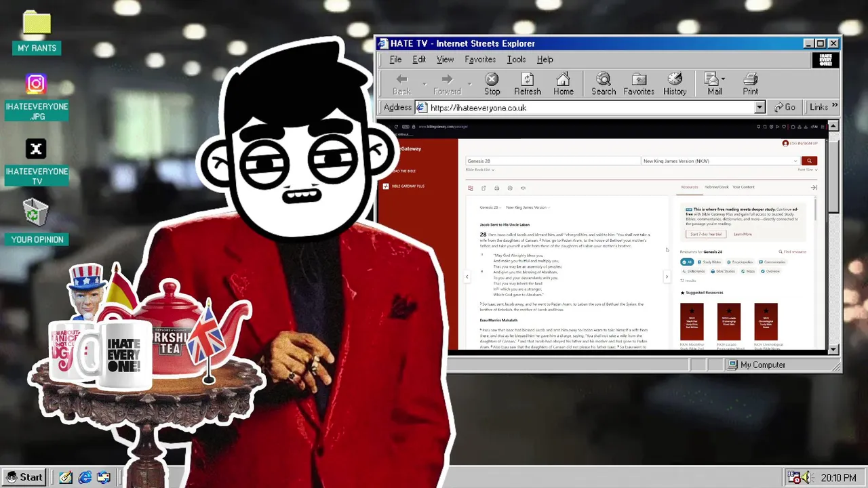The width and height of the screenshot is (868, 488).
Task: Click the audio speaker icon in passage toolbar
Action: point(523,188)
